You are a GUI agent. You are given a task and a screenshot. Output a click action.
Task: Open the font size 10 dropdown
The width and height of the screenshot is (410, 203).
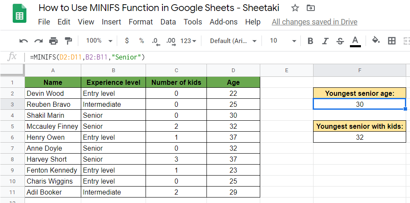(283, 41)
